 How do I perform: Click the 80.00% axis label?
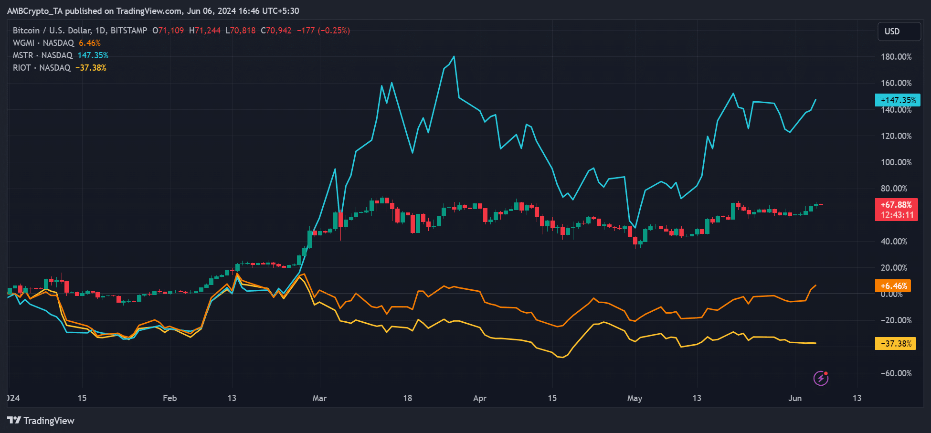[894, 189]
